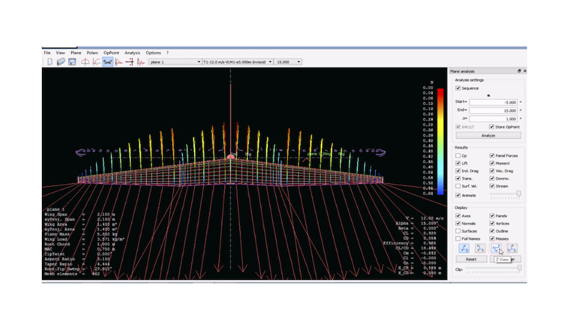
Task: Switch to Direct Foil Design icon
Action: (x=85, y=62)
